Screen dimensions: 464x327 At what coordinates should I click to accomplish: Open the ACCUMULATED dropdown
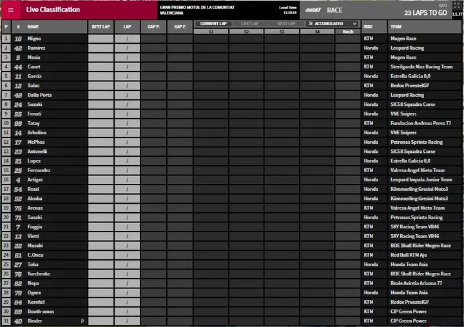click(332, 24)
